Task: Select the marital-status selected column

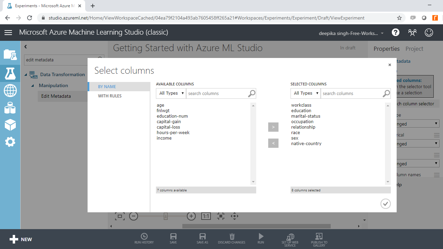Action: [306, 116]
